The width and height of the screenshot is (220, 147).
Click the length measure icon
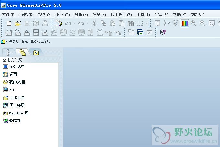(x=18, y=32)
